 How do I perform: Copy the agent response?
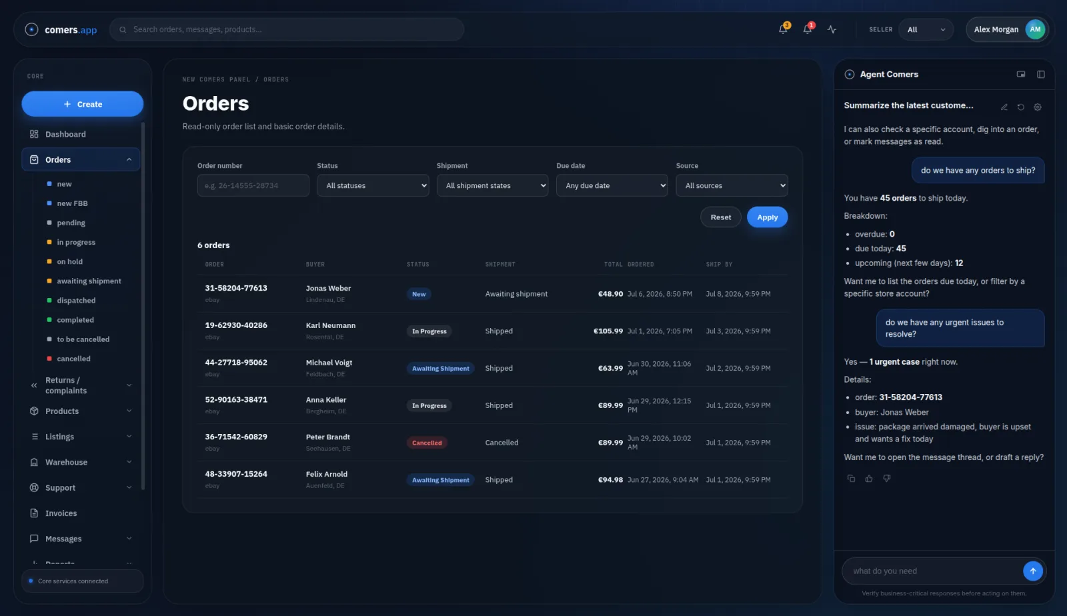point(851,479)
